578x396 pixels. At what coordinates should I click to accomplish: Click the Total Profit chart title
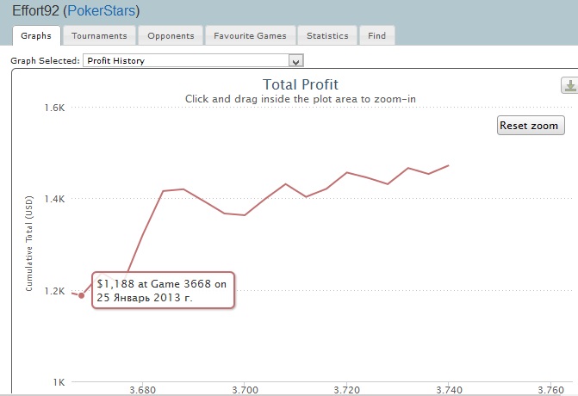click(300, 84)
